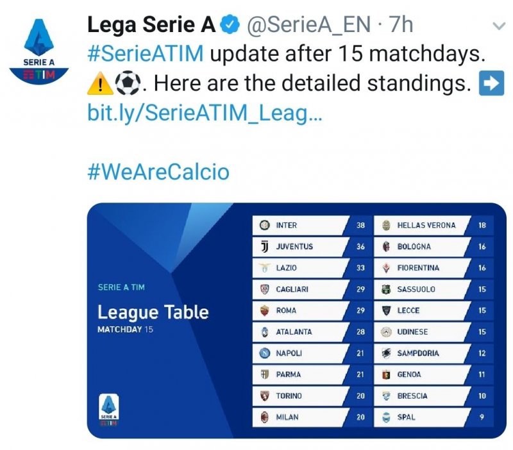
Task: Expand the tweet options chevron
Action: [x=498, y=26]
